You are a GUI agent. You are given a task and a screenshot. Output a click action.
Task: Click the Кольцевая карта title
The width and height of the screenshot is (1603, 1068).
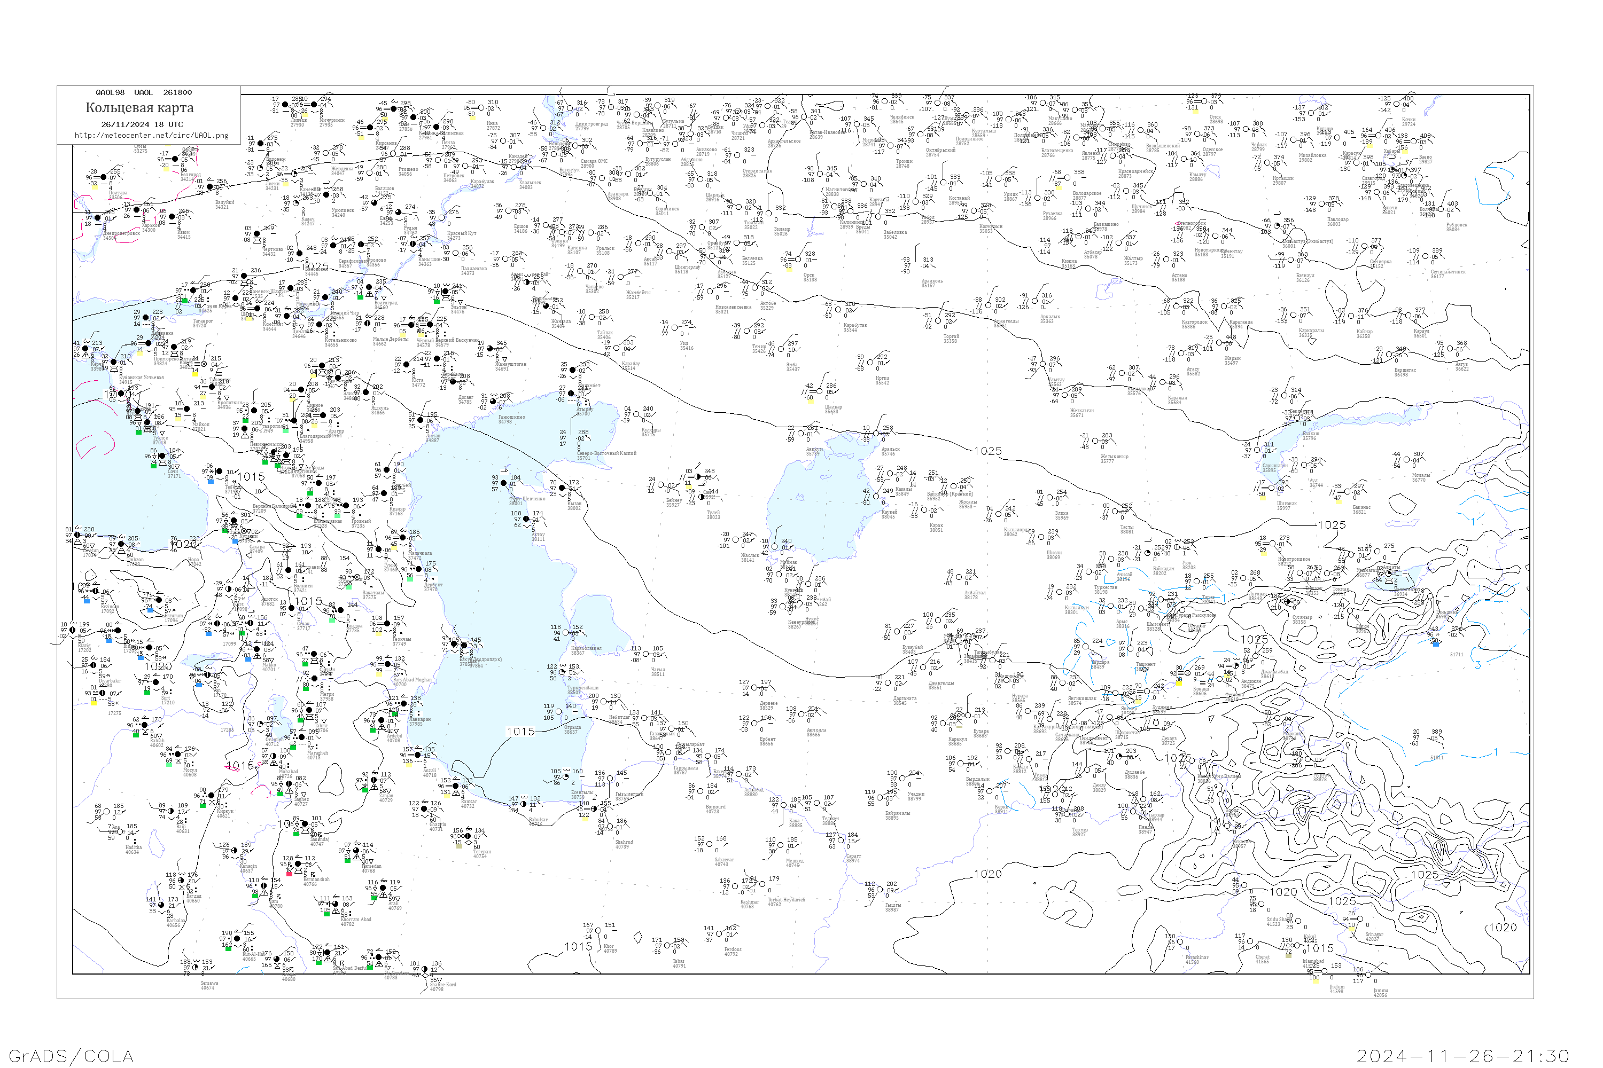[139, 108]
